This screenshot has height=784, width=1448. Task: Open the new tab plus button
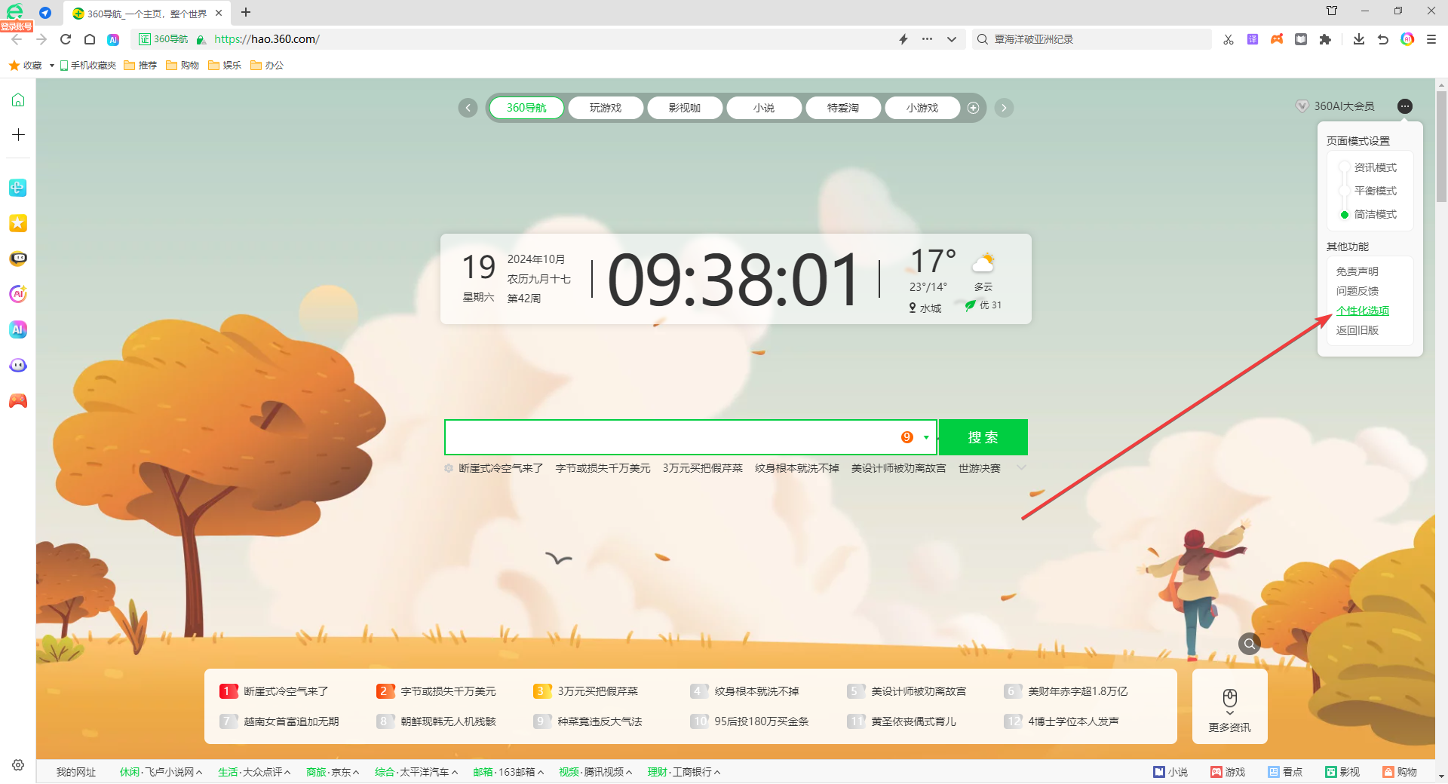coord(246,13)
